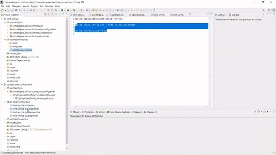Click the Project Explorer filter icon
Viewport: 276px width, 155px height.
pyautogui.click(x=52, y=15)
